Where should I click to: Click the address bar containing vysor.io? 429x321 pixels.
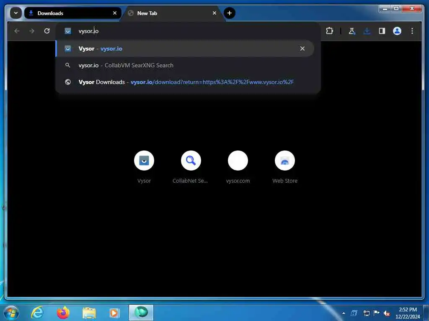click(x=187, y=31)
